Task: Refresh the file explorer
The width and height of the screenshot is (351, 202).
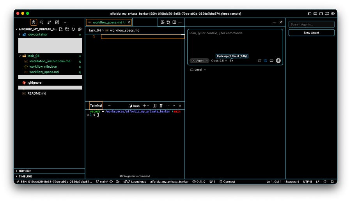Action: 73,29
